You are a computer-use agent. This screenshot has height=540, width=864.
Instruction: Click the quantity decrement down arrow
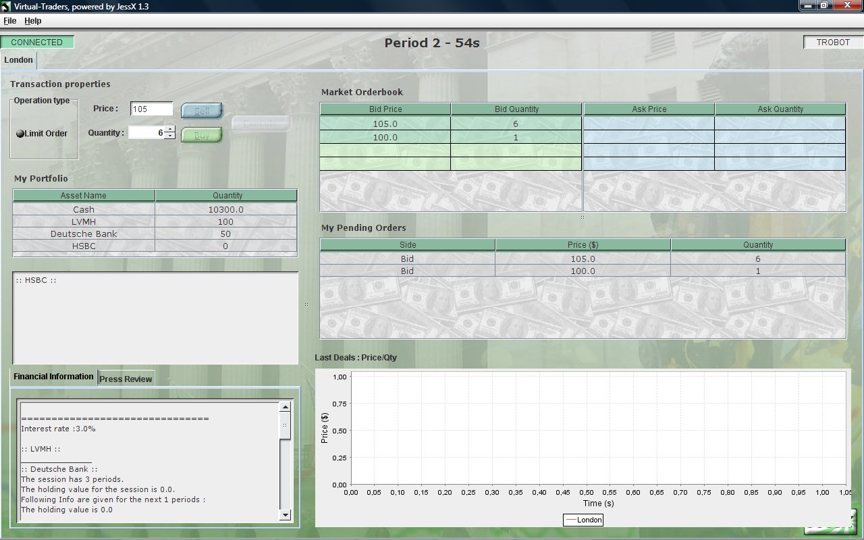[x=169, y=136]
